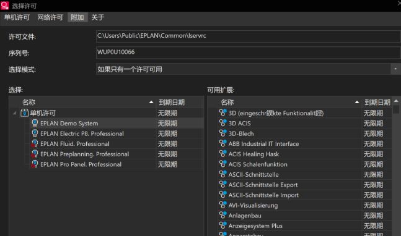The width and height of the screenshot is (401, 236).
Task: Select the Anzeigesystem Plus name
Action: click(x=255, y=225)
